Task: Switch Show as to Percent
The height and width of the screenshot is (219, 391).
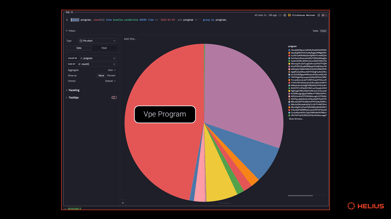Action: coord(111,75)
